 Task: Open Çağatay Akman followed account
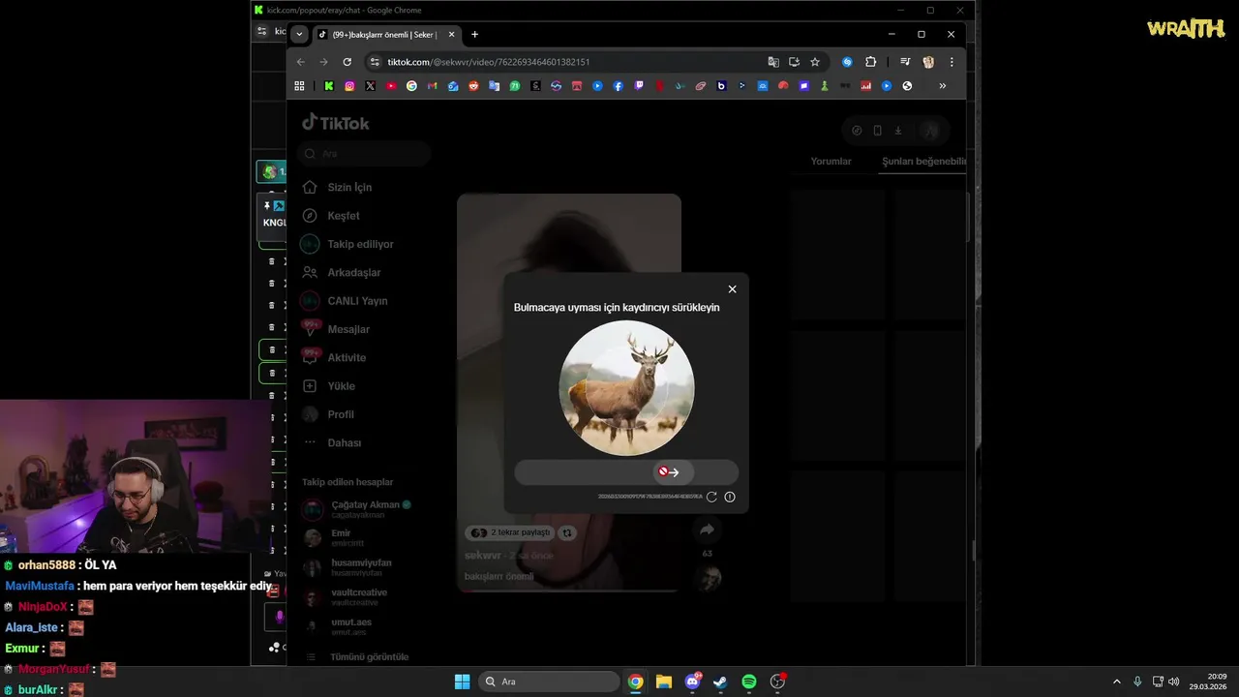[x=357, y=509]
